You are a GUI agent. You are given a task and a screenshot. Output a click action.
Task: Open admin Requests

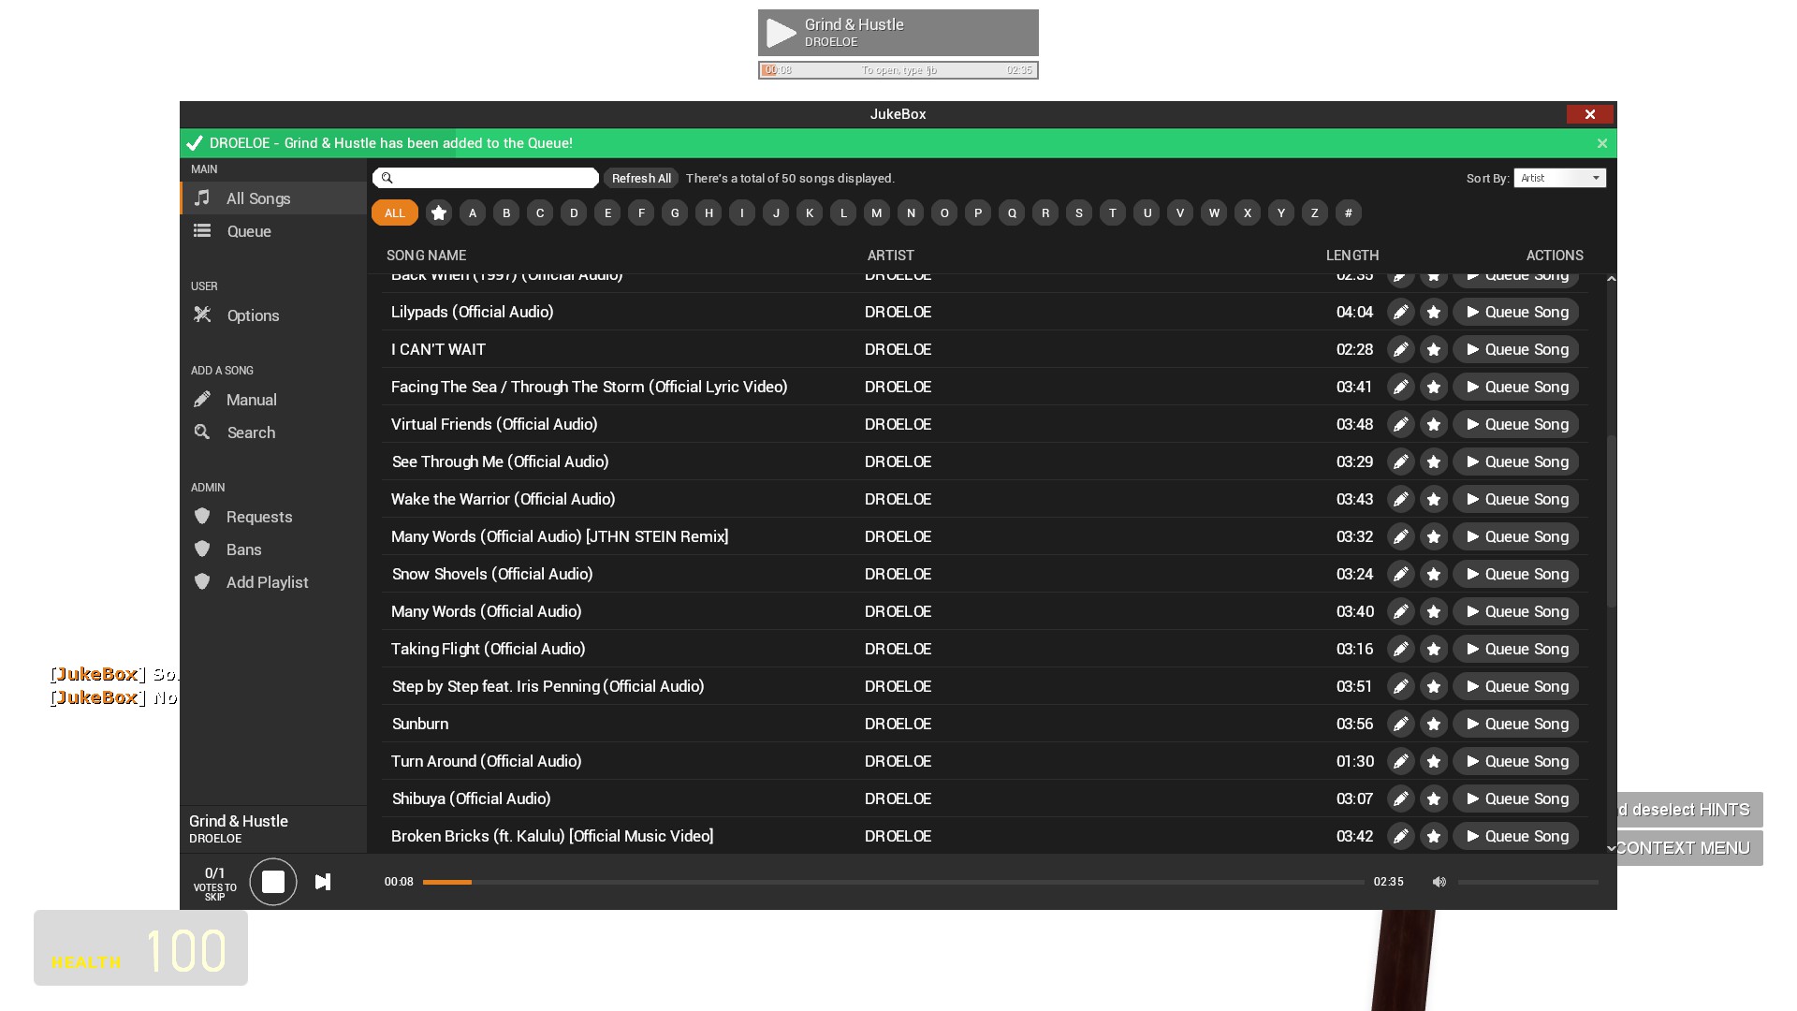coord(273,517)
